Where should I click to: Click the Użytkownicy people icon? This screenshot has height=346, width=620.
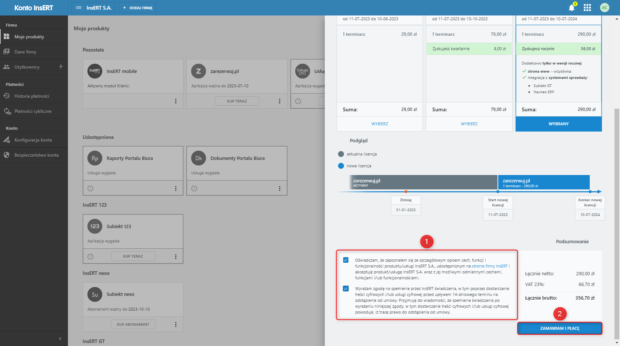7,67
